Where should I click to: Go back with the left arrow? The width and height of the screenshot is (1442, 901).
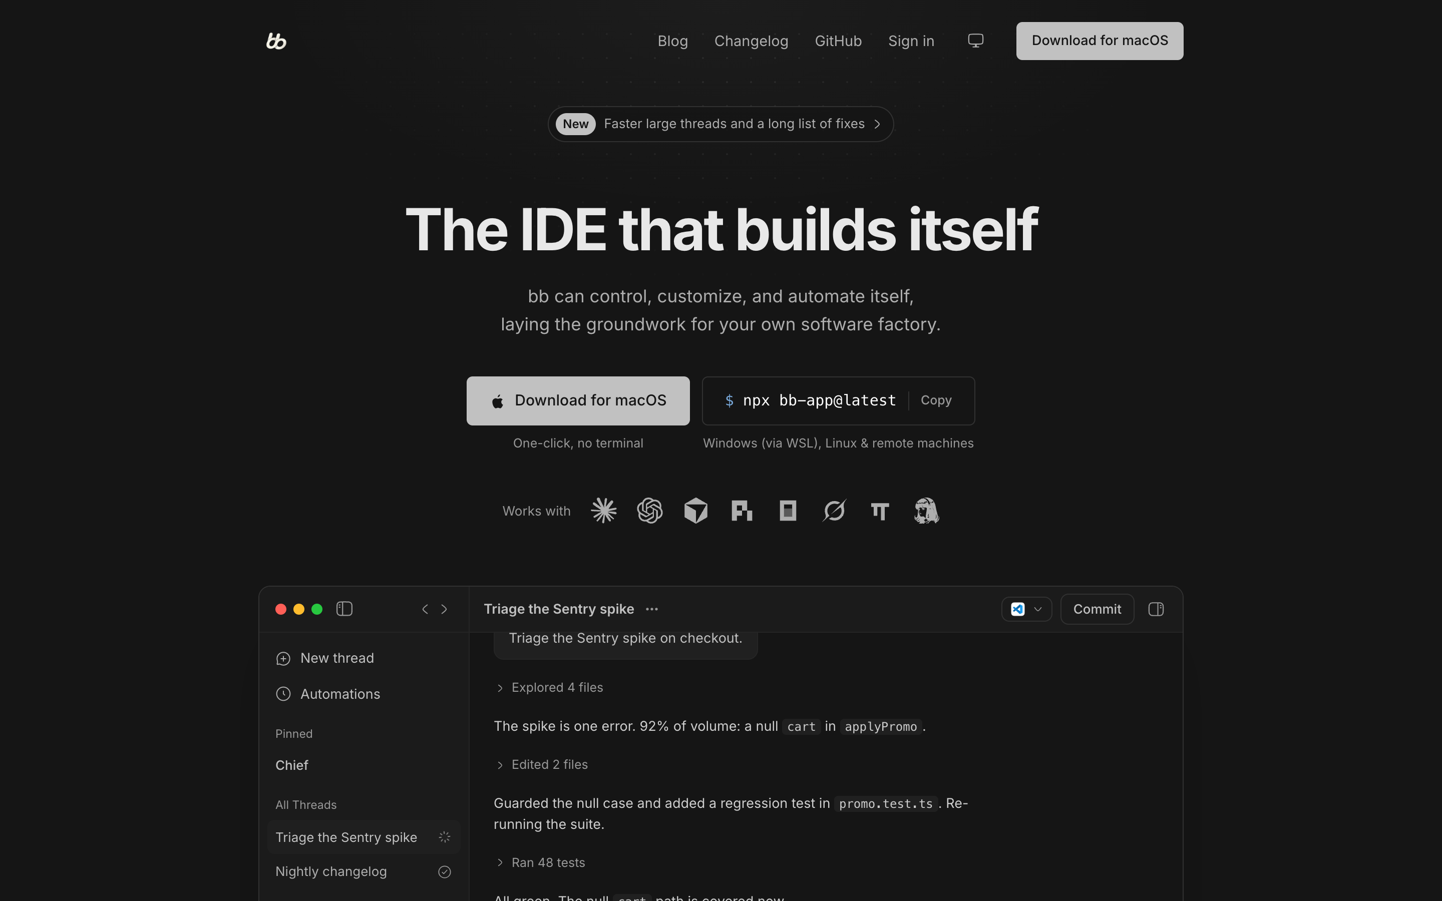click(x=425, y=609)
